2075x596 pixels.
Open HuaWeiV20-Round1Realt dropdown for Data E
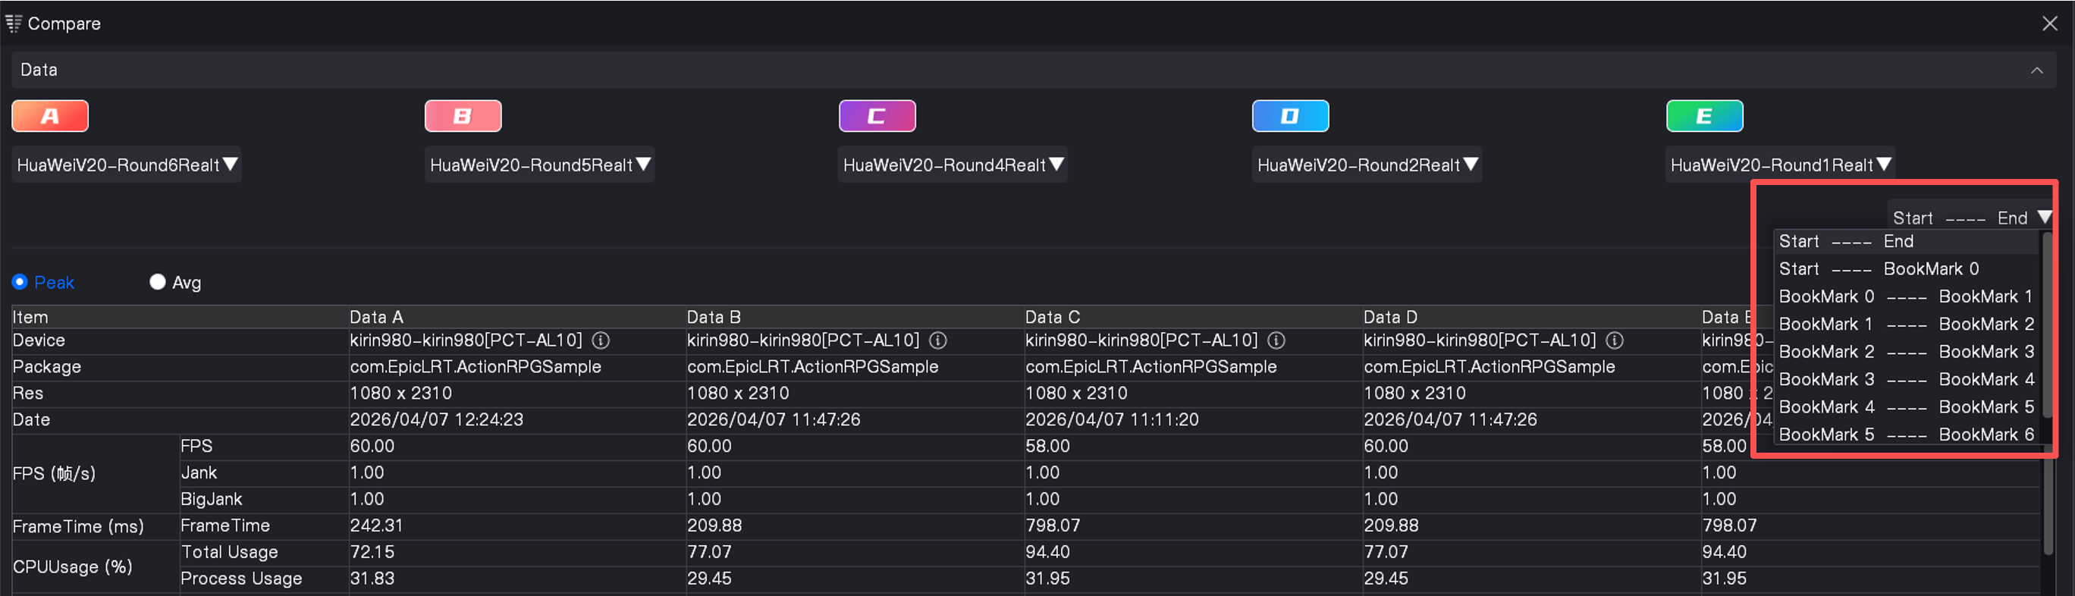1780,165
